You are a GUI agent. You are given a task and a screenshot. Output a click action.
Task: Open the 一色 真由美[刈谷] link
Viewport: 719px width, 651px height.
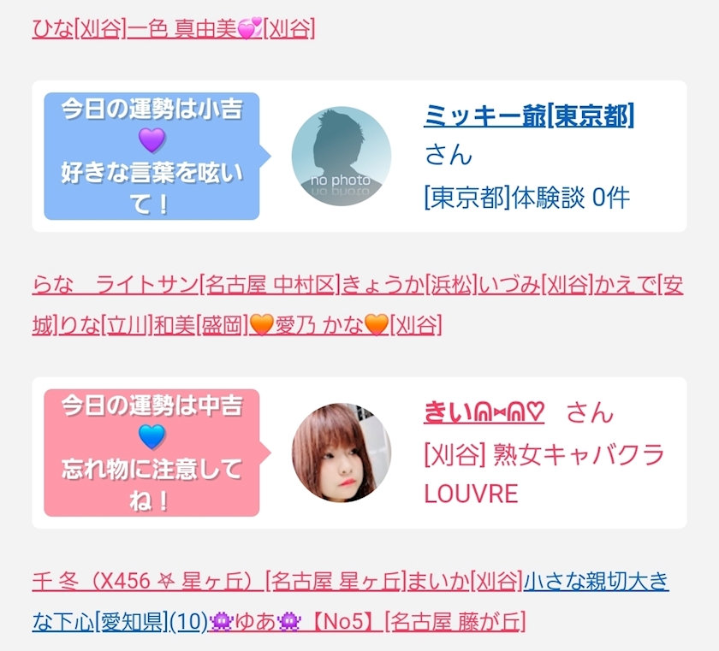(x=221, y=29)
